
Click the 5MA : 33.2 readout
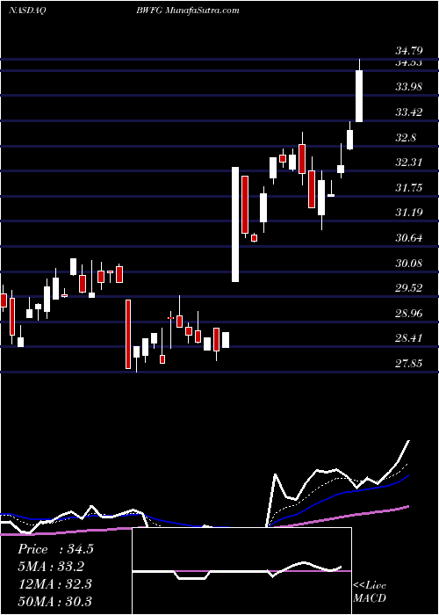pyautogui.click(x=51, y=566)
